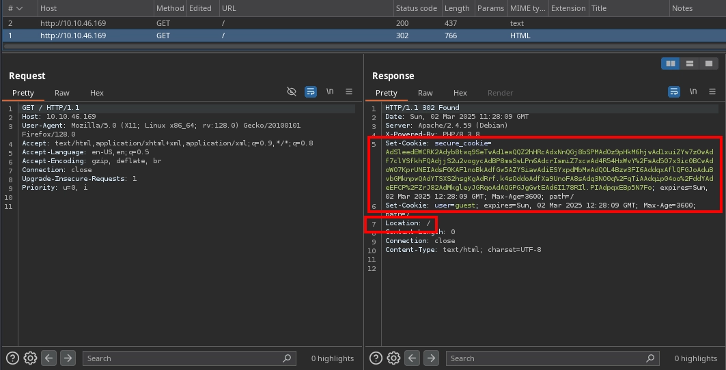Click magnifier icon in Response search box

click(650, 358)
